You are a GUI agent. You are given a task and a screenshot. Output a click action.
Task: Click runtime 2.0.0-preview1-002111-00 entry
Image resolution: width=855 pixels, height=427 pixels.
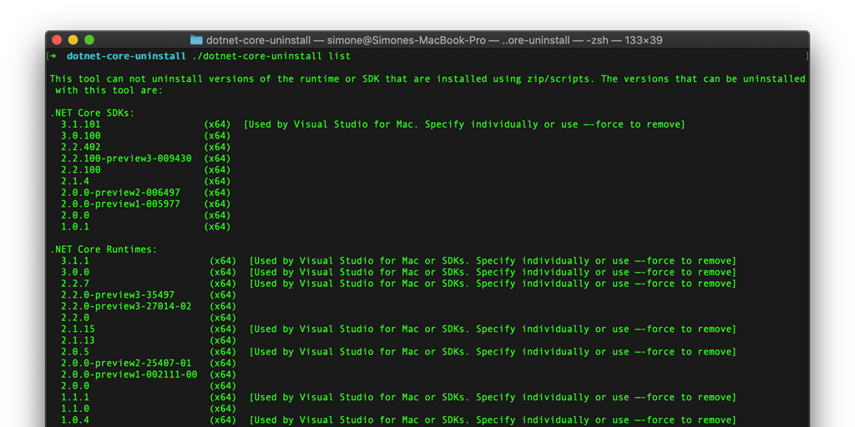129,374
